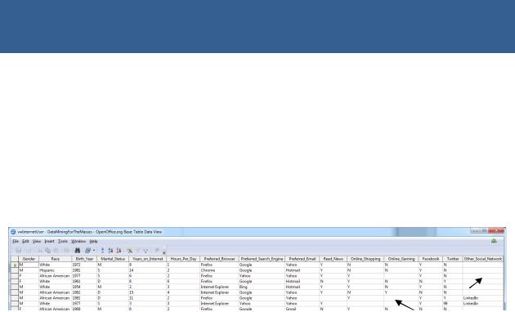Click the greyed Undo icon
The width and height of the screenshot is (515, 312).
point(67,251)
